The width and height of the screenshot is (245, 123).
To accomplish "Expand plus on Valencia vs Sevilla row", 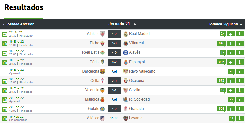I will tap(231, 90).
